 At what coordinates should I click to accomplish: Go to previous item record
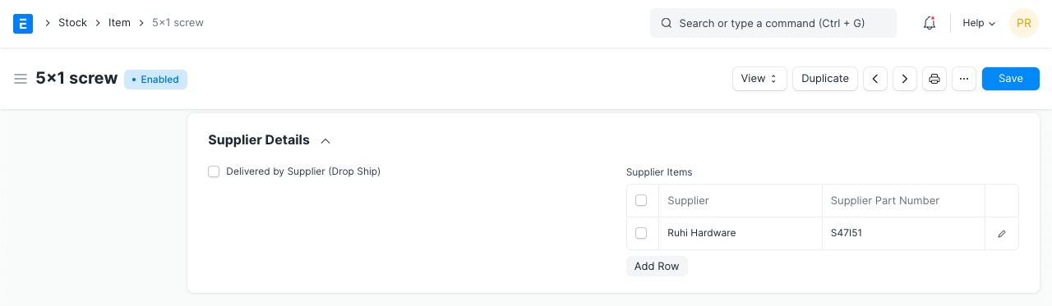coord(875,79)
